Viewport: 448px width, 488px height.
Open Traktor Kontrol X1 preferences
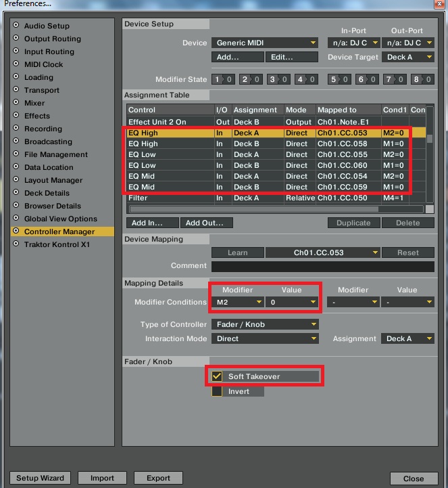57,244
